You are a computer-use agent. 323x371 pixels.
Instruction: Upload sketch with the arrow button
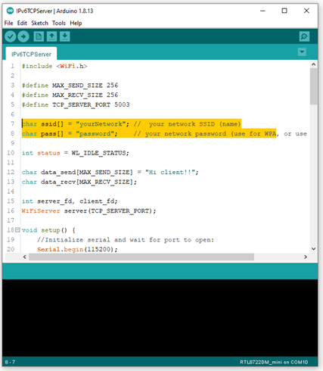tap(23, 37)
